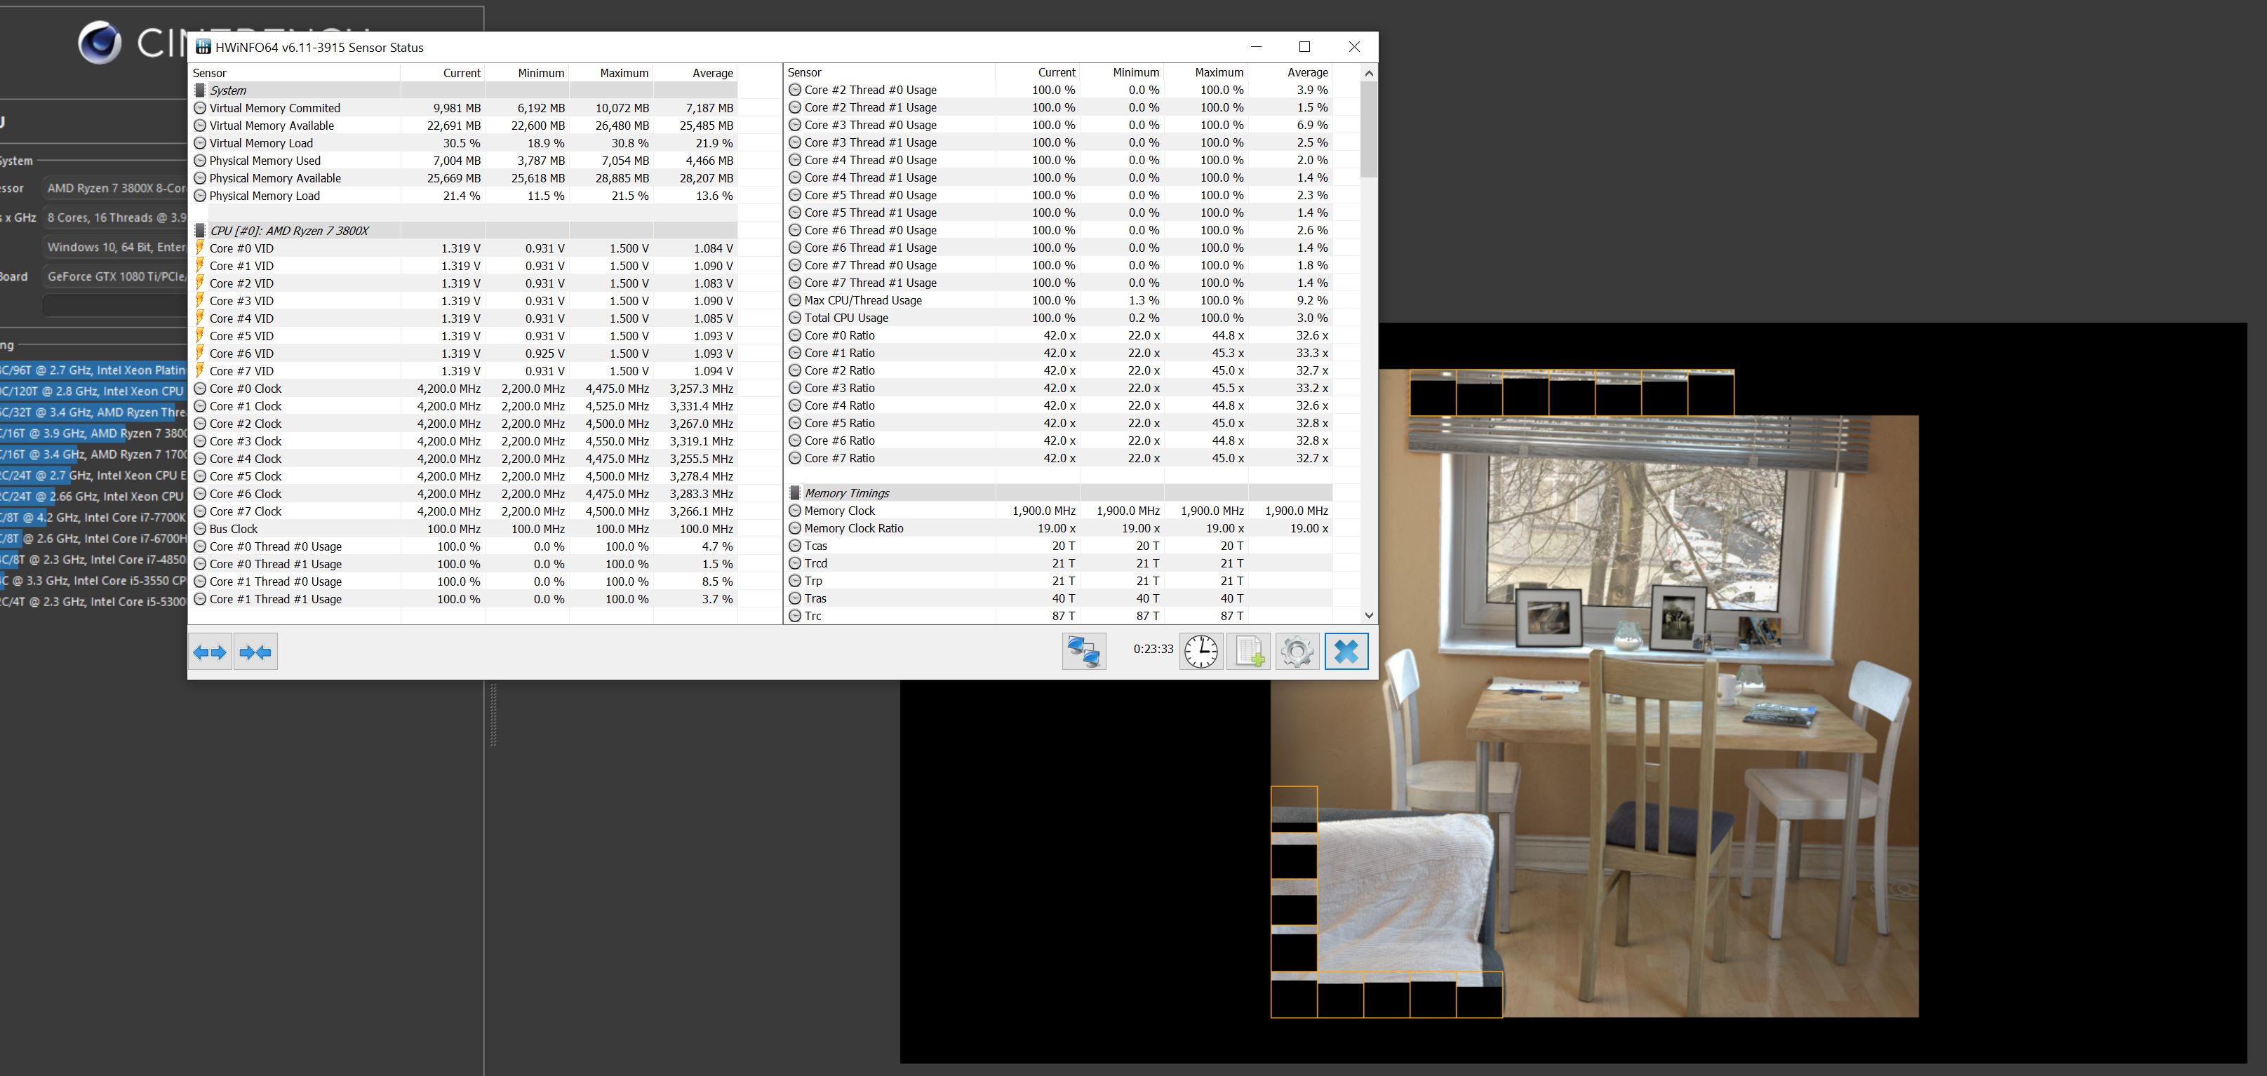The image size is (2267, 1076).
Task: Click the System section header
Action: pos(228,90)
